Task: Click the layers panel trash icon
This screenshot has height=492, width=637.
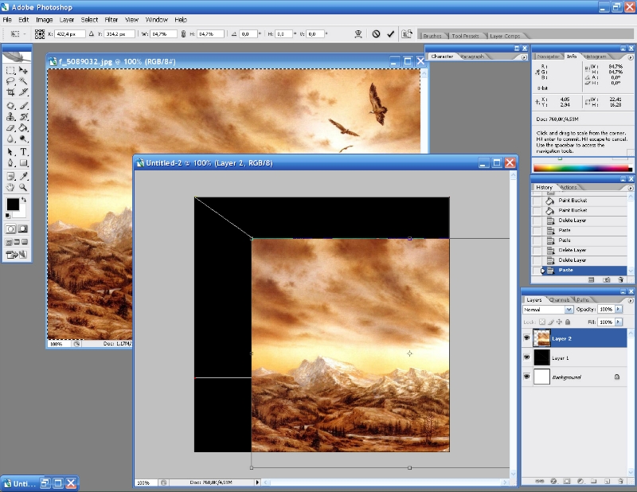Action: [x=619, y=481]
